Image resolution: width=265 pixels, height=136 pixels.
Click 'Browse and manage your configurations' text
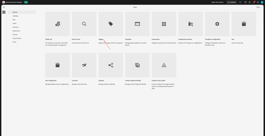(x=190, y=43)
